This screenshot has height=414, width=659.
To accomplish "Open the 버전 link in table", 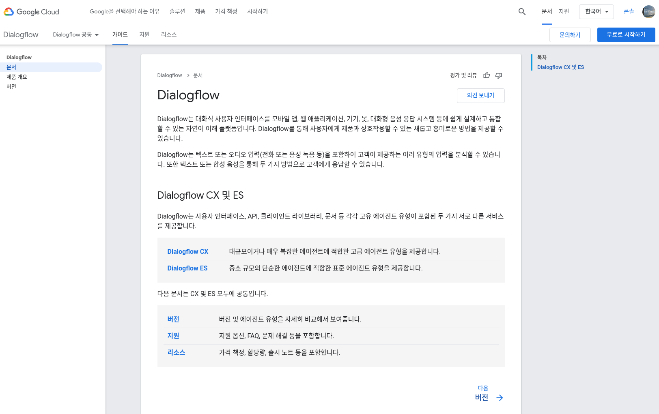I will click(x=173, y=320).
